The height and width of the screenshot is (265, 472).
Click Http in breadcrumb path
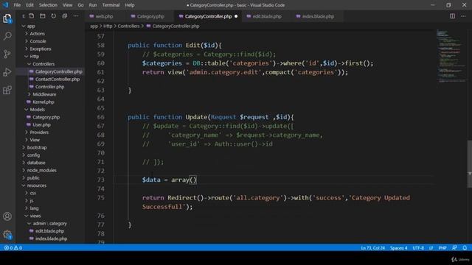[x=108, y=26]
